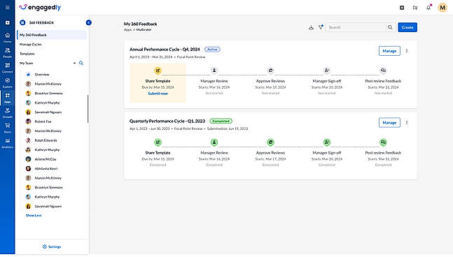Open Home in the left navigation rail

coord(8,38)
